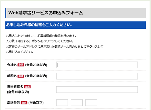Click the blue お申し込み者様の情報 section banner
Screen dimensions: 151x110
pos(76,25)
